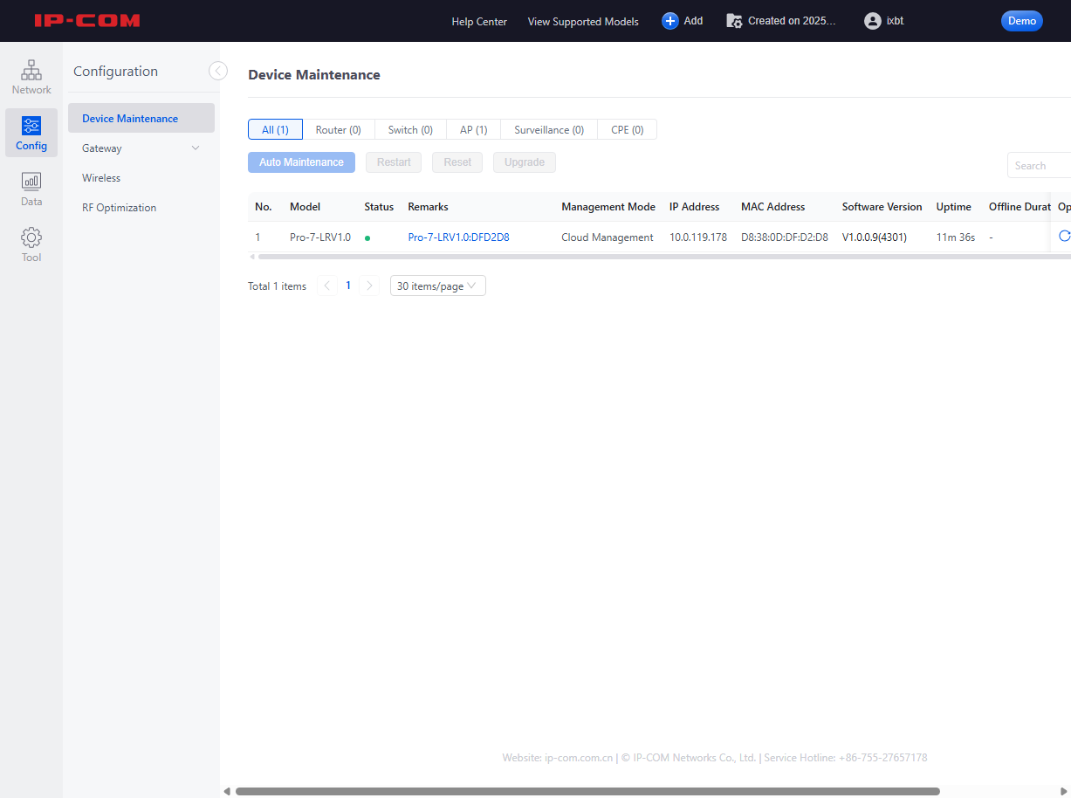The image size is (1071, 798).
Task: Click page number 1
Action: coord(348,285)
